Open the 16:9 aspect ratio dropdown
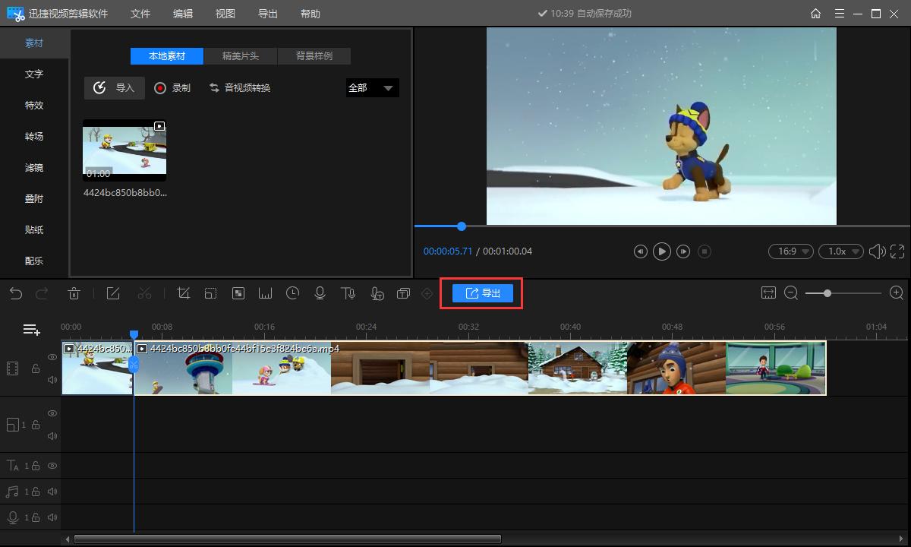This screenshot has height=547, width=911. click(790, 251)
